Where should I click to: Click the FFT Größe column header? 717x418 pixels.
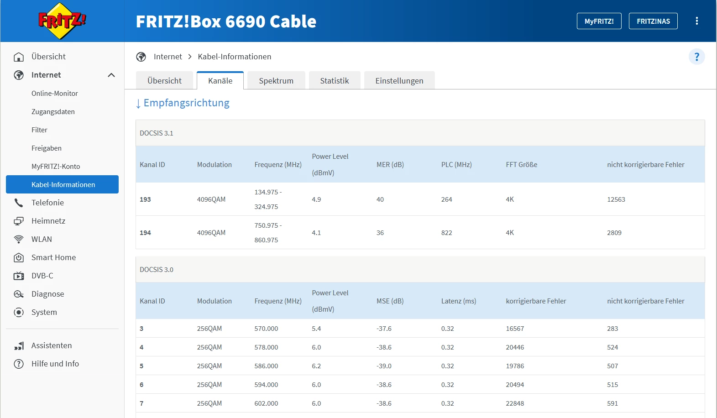pyautogui.click(x=522, y=165)
